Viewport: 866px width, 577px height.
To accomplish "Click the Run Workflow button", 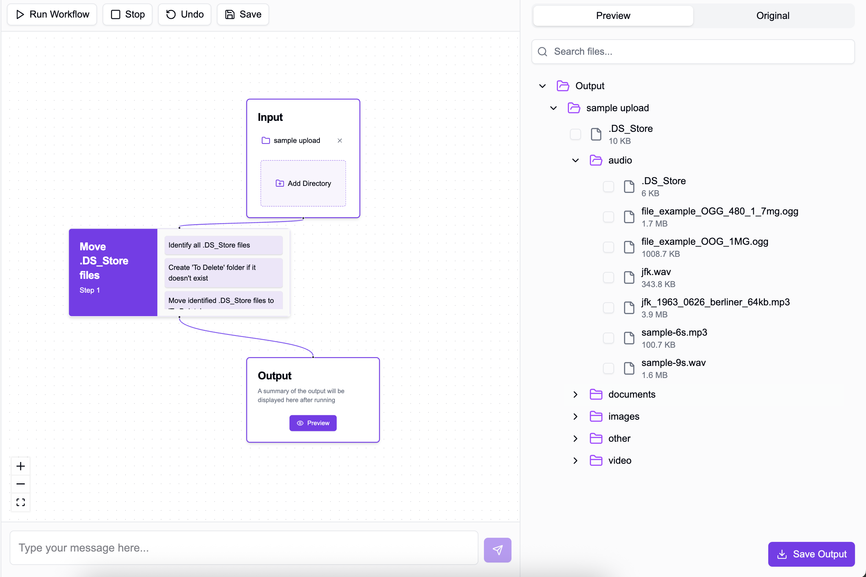I will click(52, 14).
